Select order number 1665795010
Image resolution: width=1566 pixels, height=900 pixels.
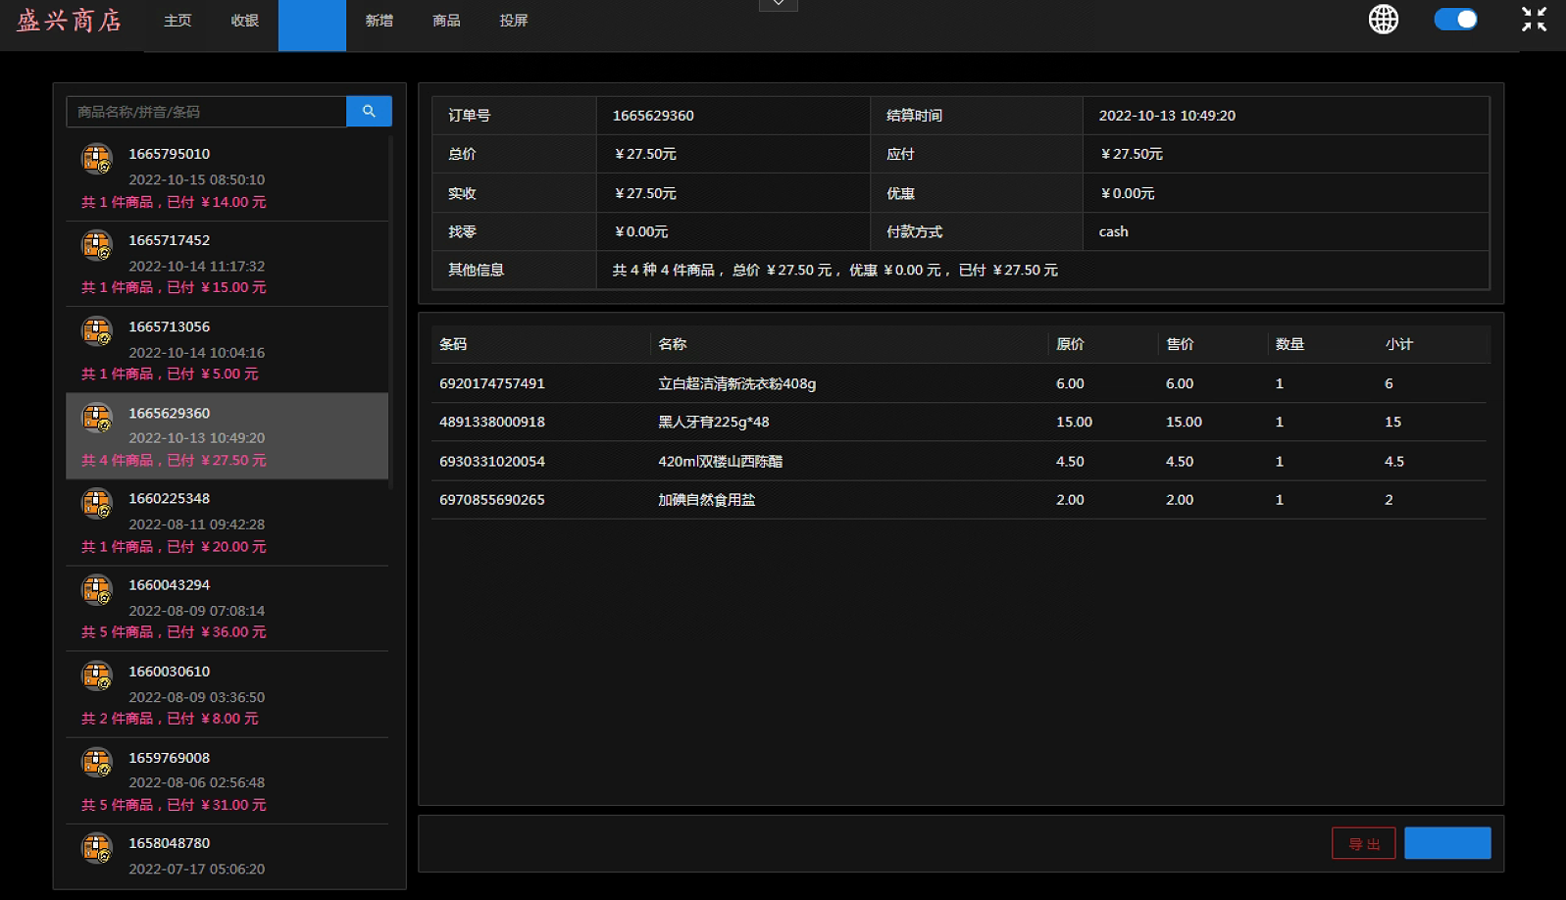[x=170, y=154]
